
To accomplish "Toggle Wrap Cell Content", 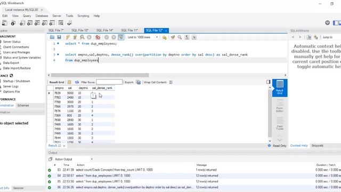I will pos(171,82).
